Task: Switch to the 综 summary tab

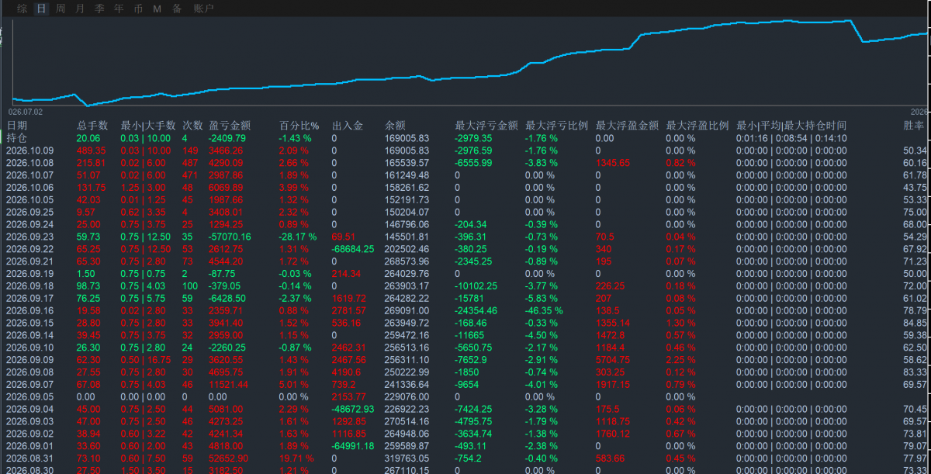Action: [x=22, y=9]
